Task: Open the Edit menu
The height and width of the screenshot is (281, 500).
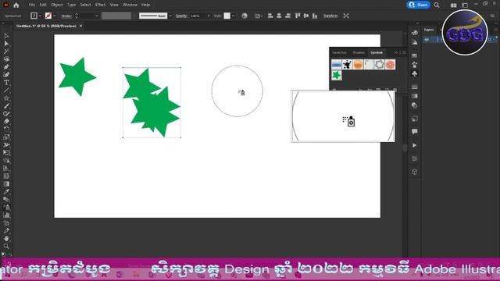Action: click(x=43, y=5)
